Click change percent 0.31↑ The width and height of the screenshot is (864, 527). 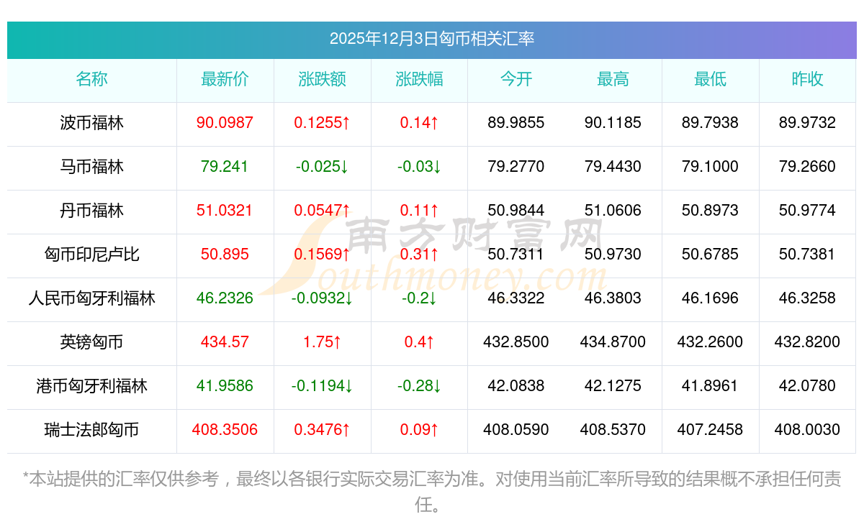tap(420, 255)
